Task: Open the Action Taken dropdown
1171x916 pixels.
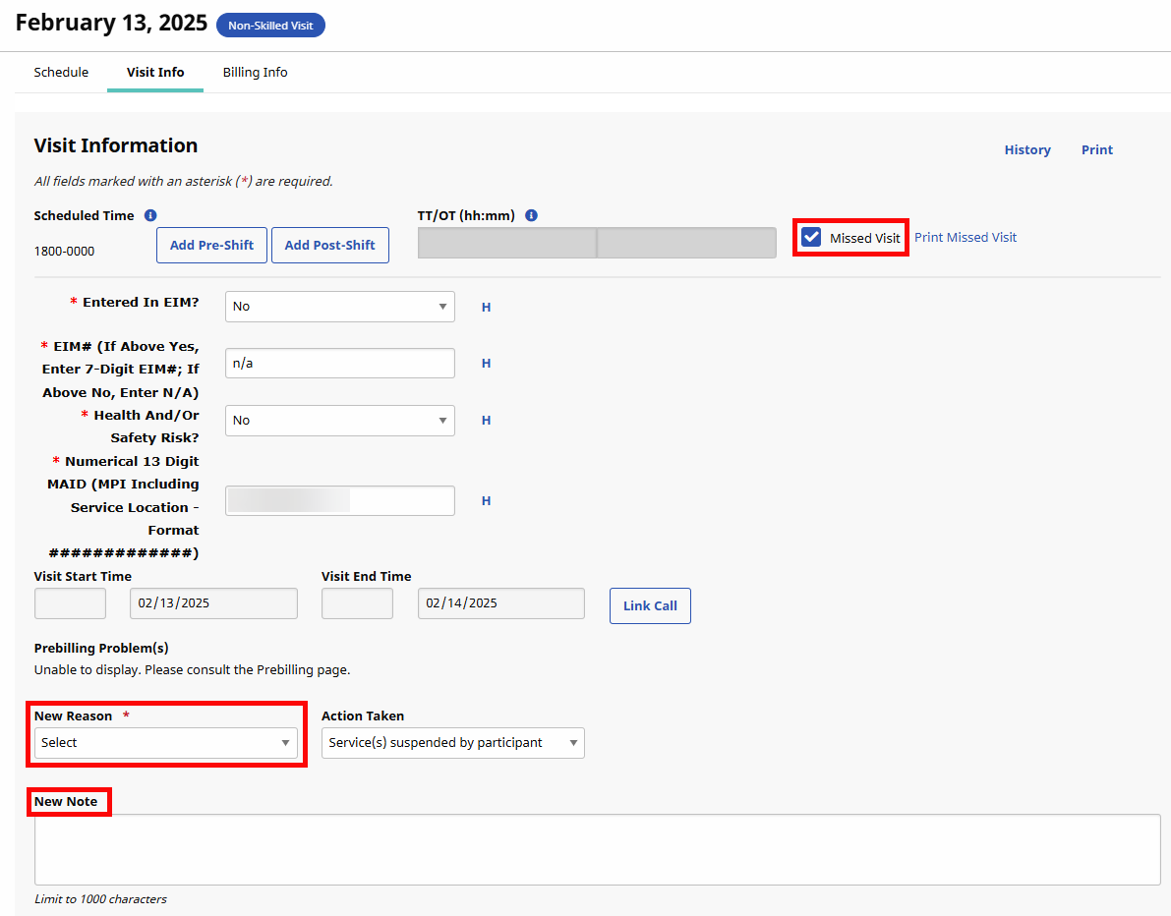Action: [x=452, y=743]
